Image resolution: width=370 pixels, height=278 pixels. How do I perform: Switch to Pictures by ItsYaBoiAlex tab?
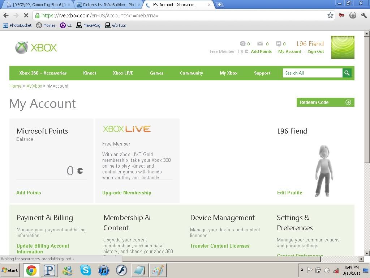click(x=108, y=5)
